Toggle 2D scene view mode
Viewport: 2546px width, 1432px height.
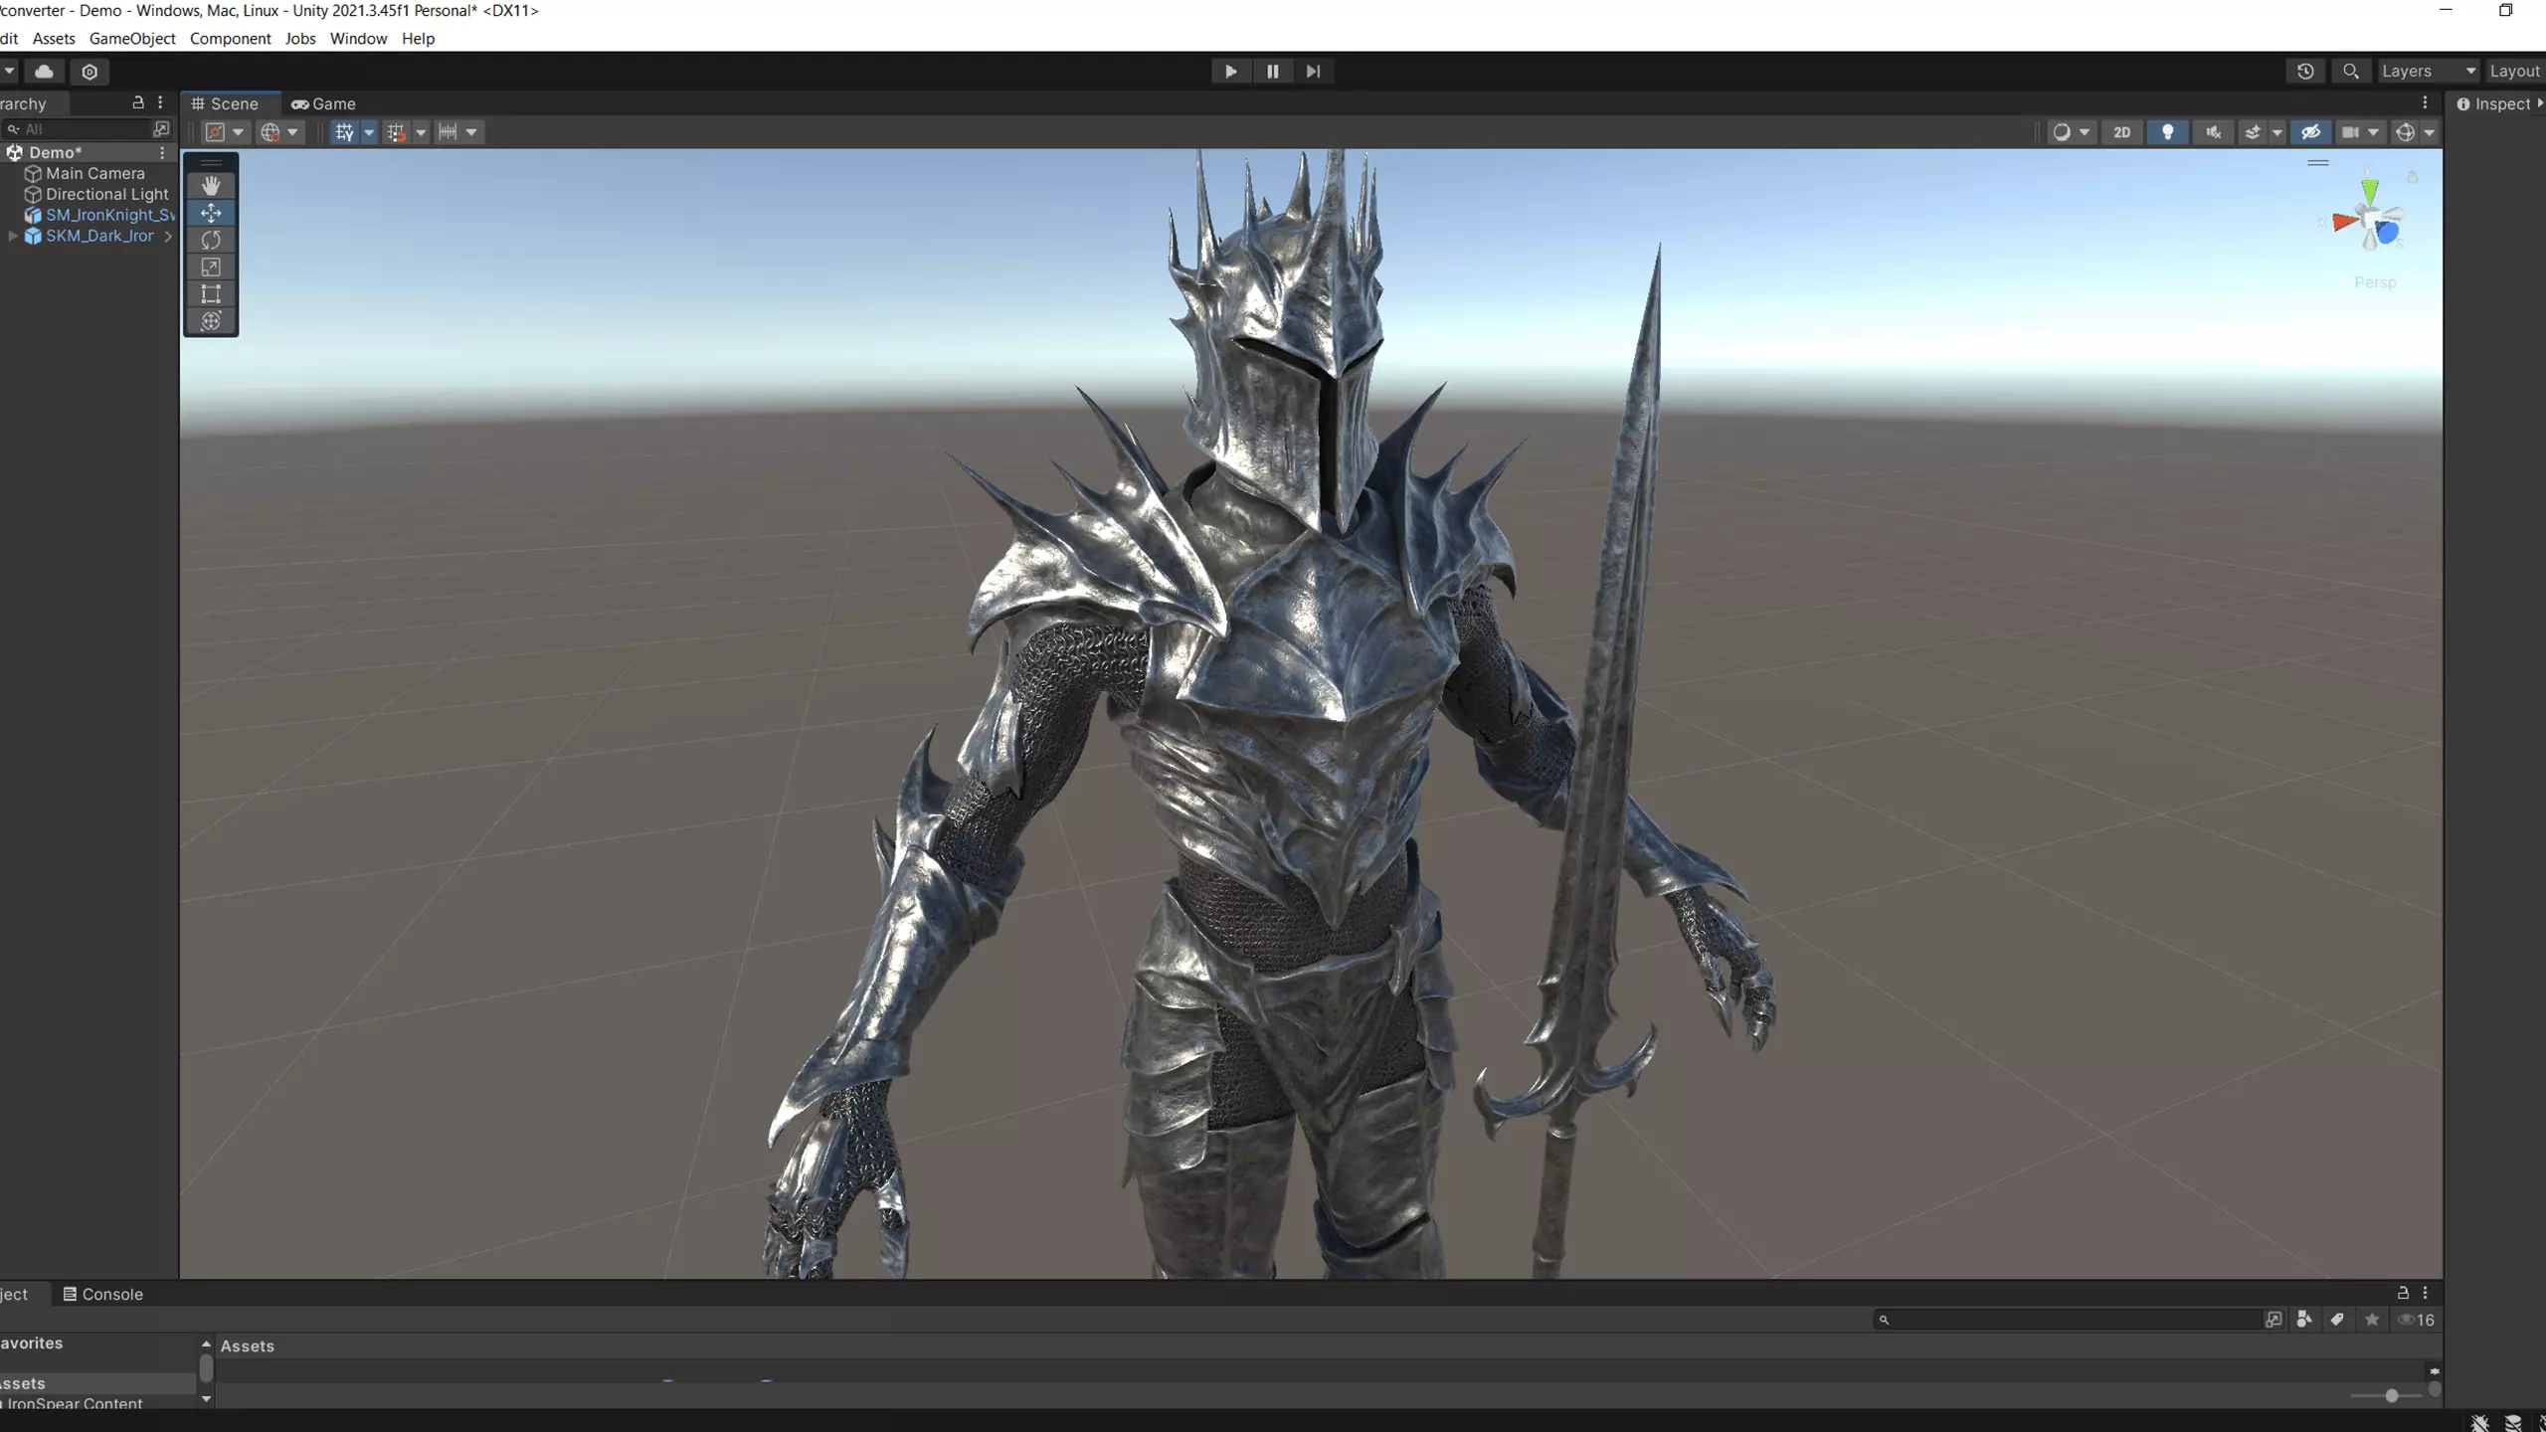tap(2121, 132)
